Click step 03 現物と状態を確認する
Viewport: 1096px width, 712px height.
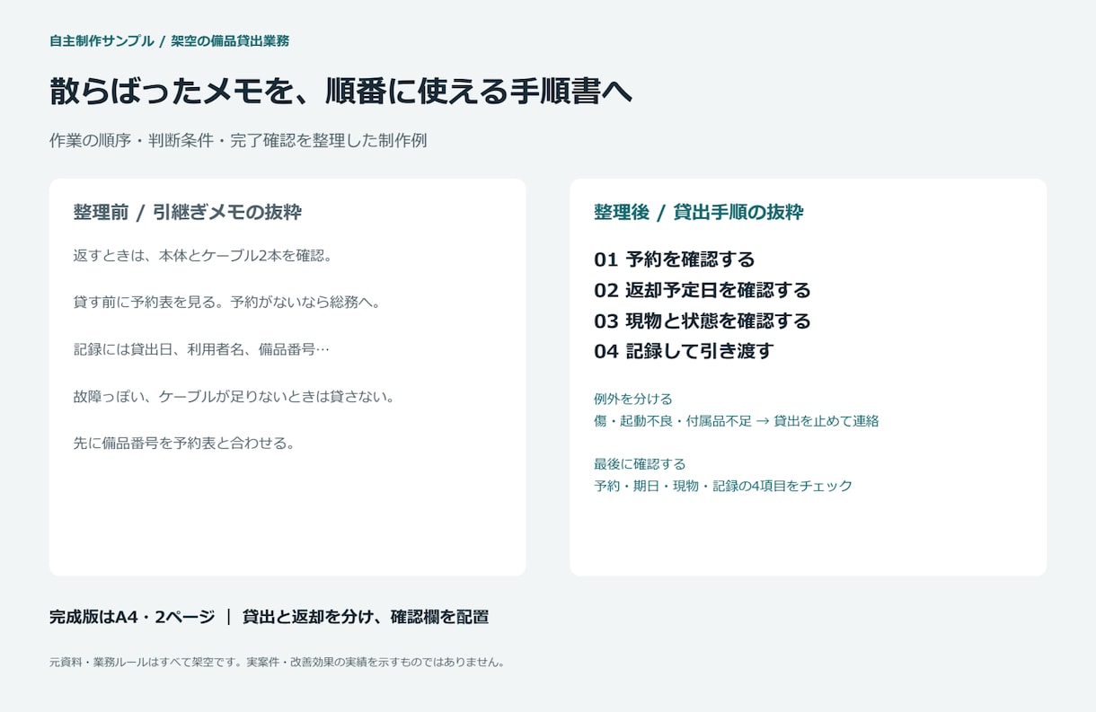coord(703,321)
